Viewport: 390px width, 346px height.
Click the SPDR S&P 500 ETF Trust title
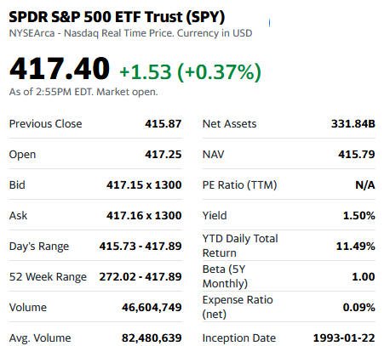[x=117, y=17]
